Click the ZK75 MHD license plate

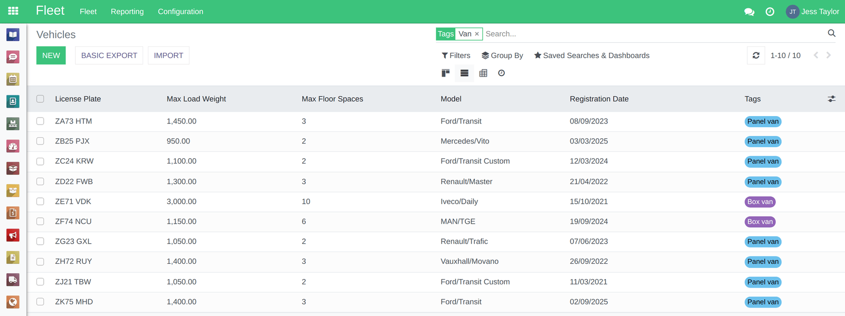point(74,302)
